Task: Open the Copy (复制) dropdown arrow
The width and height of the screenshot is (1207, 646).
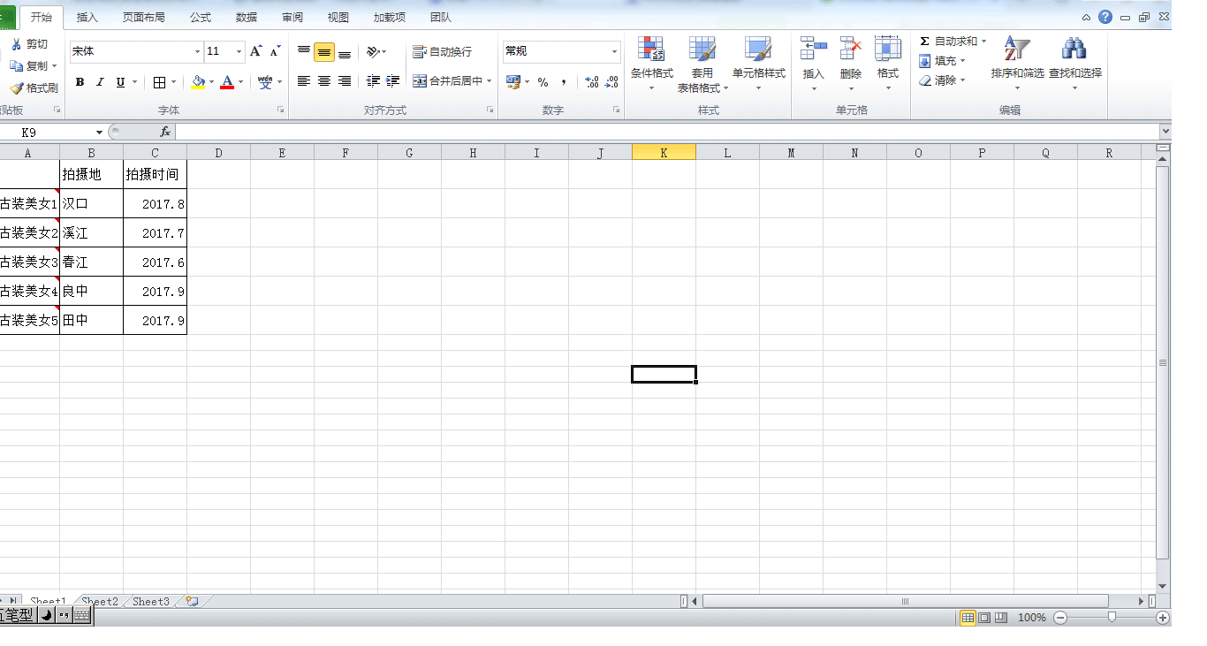Action: pyautogui.click(x=54, y=66)
